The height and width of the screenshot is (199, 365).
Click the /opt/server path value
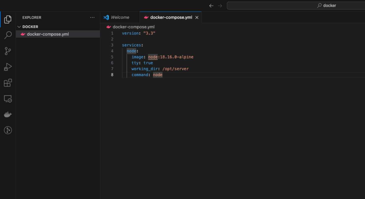point(176,69)
